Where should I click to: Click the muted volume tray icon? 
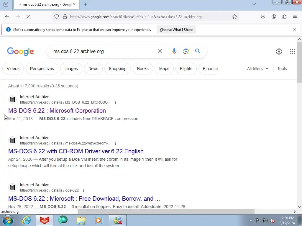(x=272, y=220)
